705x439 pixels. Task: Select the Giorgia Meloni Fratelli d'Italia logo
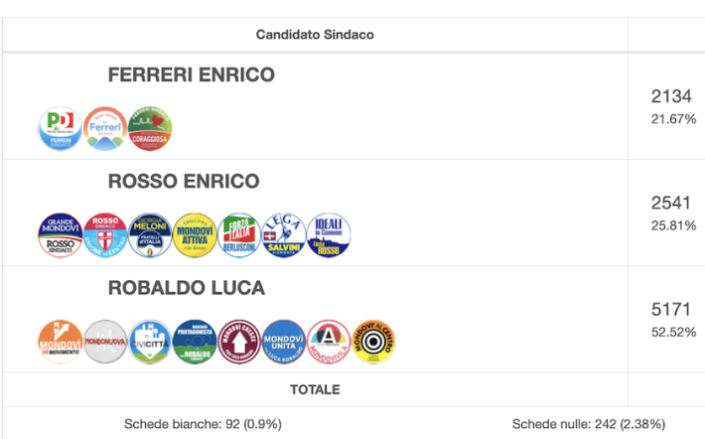[150, 234]
